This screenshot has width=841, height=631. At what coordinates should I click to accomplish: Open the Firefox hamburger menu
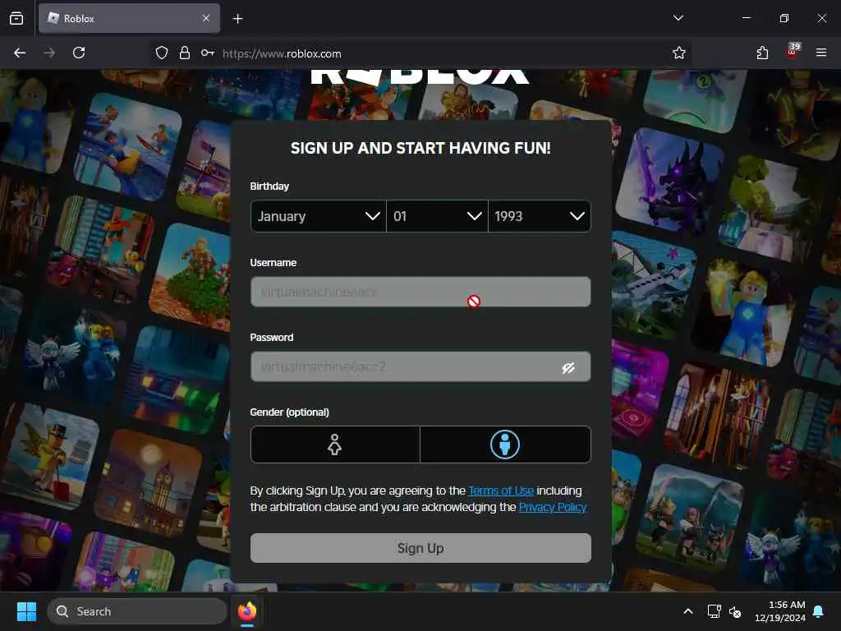coord(821,53)
